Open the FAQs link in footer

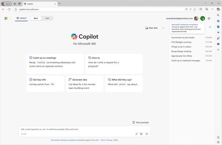point(116,140)
